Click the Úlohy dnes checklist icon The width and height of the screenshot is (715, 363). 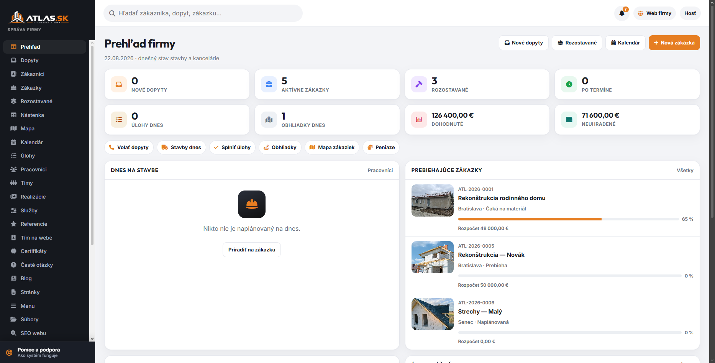click(119, 120)
